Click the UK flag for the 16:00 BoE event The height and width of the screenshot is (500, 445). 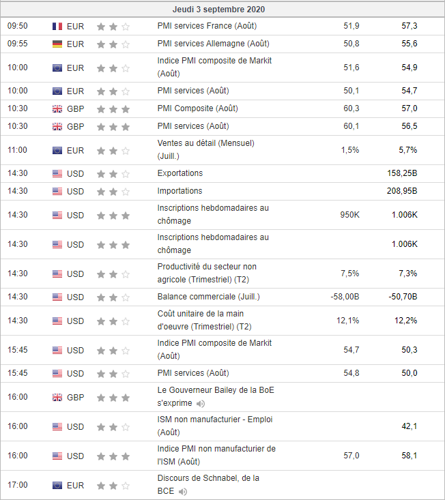point(57,397)
